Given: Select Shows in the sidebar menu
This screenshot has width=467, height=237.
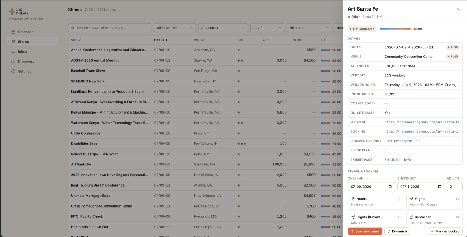Looking at the screenshot, I should click(32, 42).
